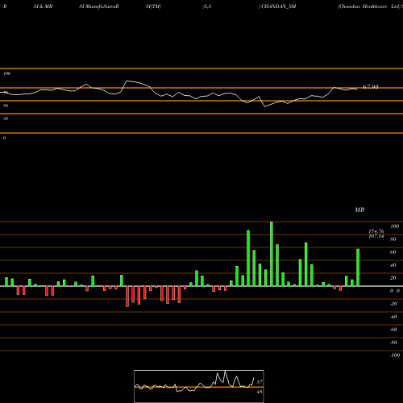Click the -100 label on MR axis
This screenshot has width=403, height=403.
click(x=395, y=355)
